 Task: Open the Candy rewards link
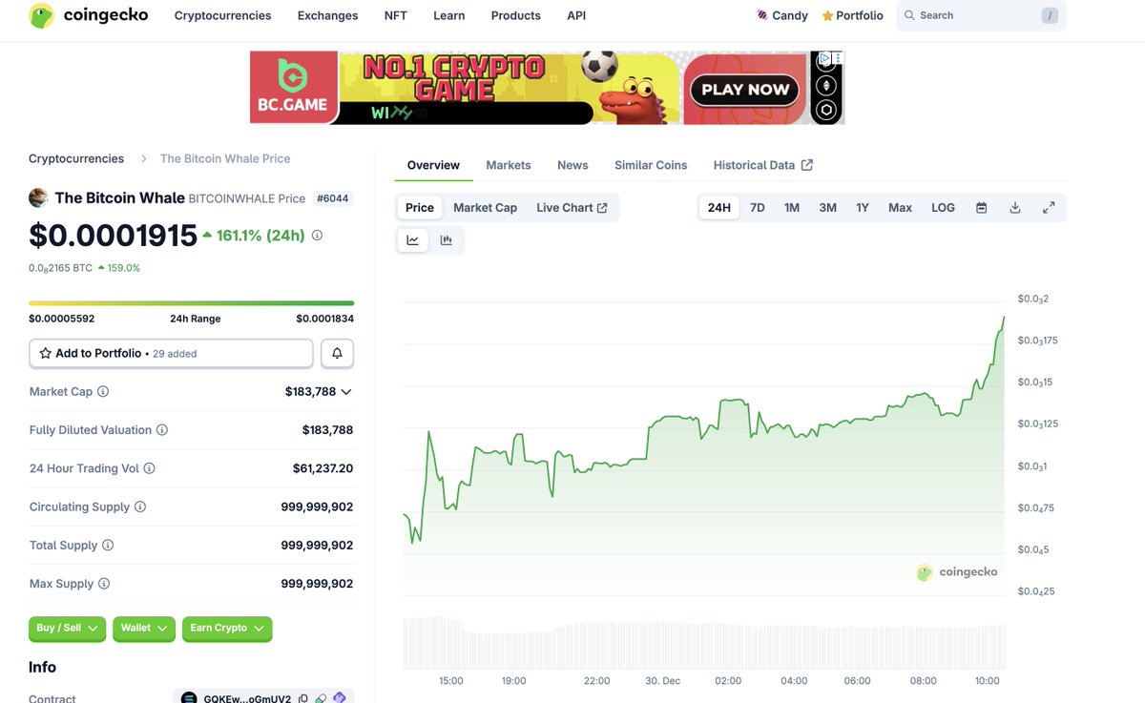(x=781, y=15)
